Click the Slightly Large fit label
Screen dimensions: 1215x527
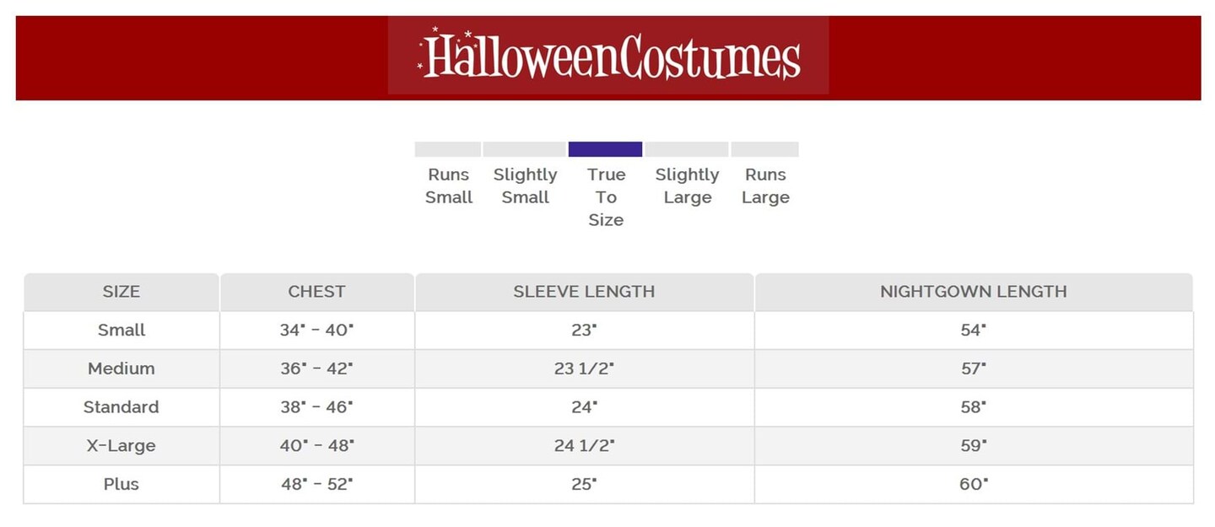pyautogui.click(x=687, y=186)
